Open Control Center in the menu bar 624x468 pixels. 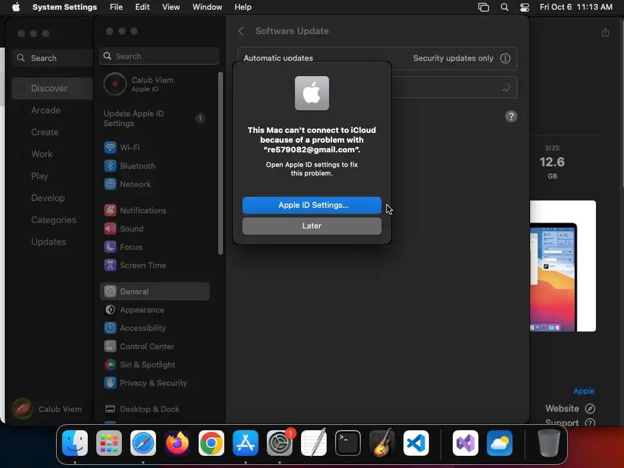click(x=525, y=7)
